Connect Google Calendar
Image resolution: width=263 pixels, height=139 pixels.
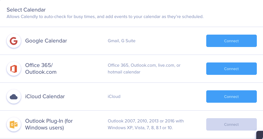click(x=231, y=41)
